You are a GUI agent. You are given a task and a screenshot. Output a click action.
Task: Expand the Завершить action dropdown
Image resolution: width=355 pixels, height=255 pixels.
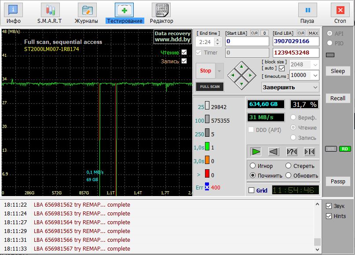click(290, 87)
